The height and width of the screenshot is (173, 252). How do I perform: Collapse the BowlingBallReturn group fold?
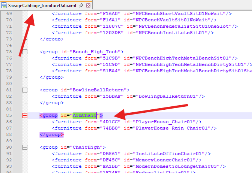point(25,90)
